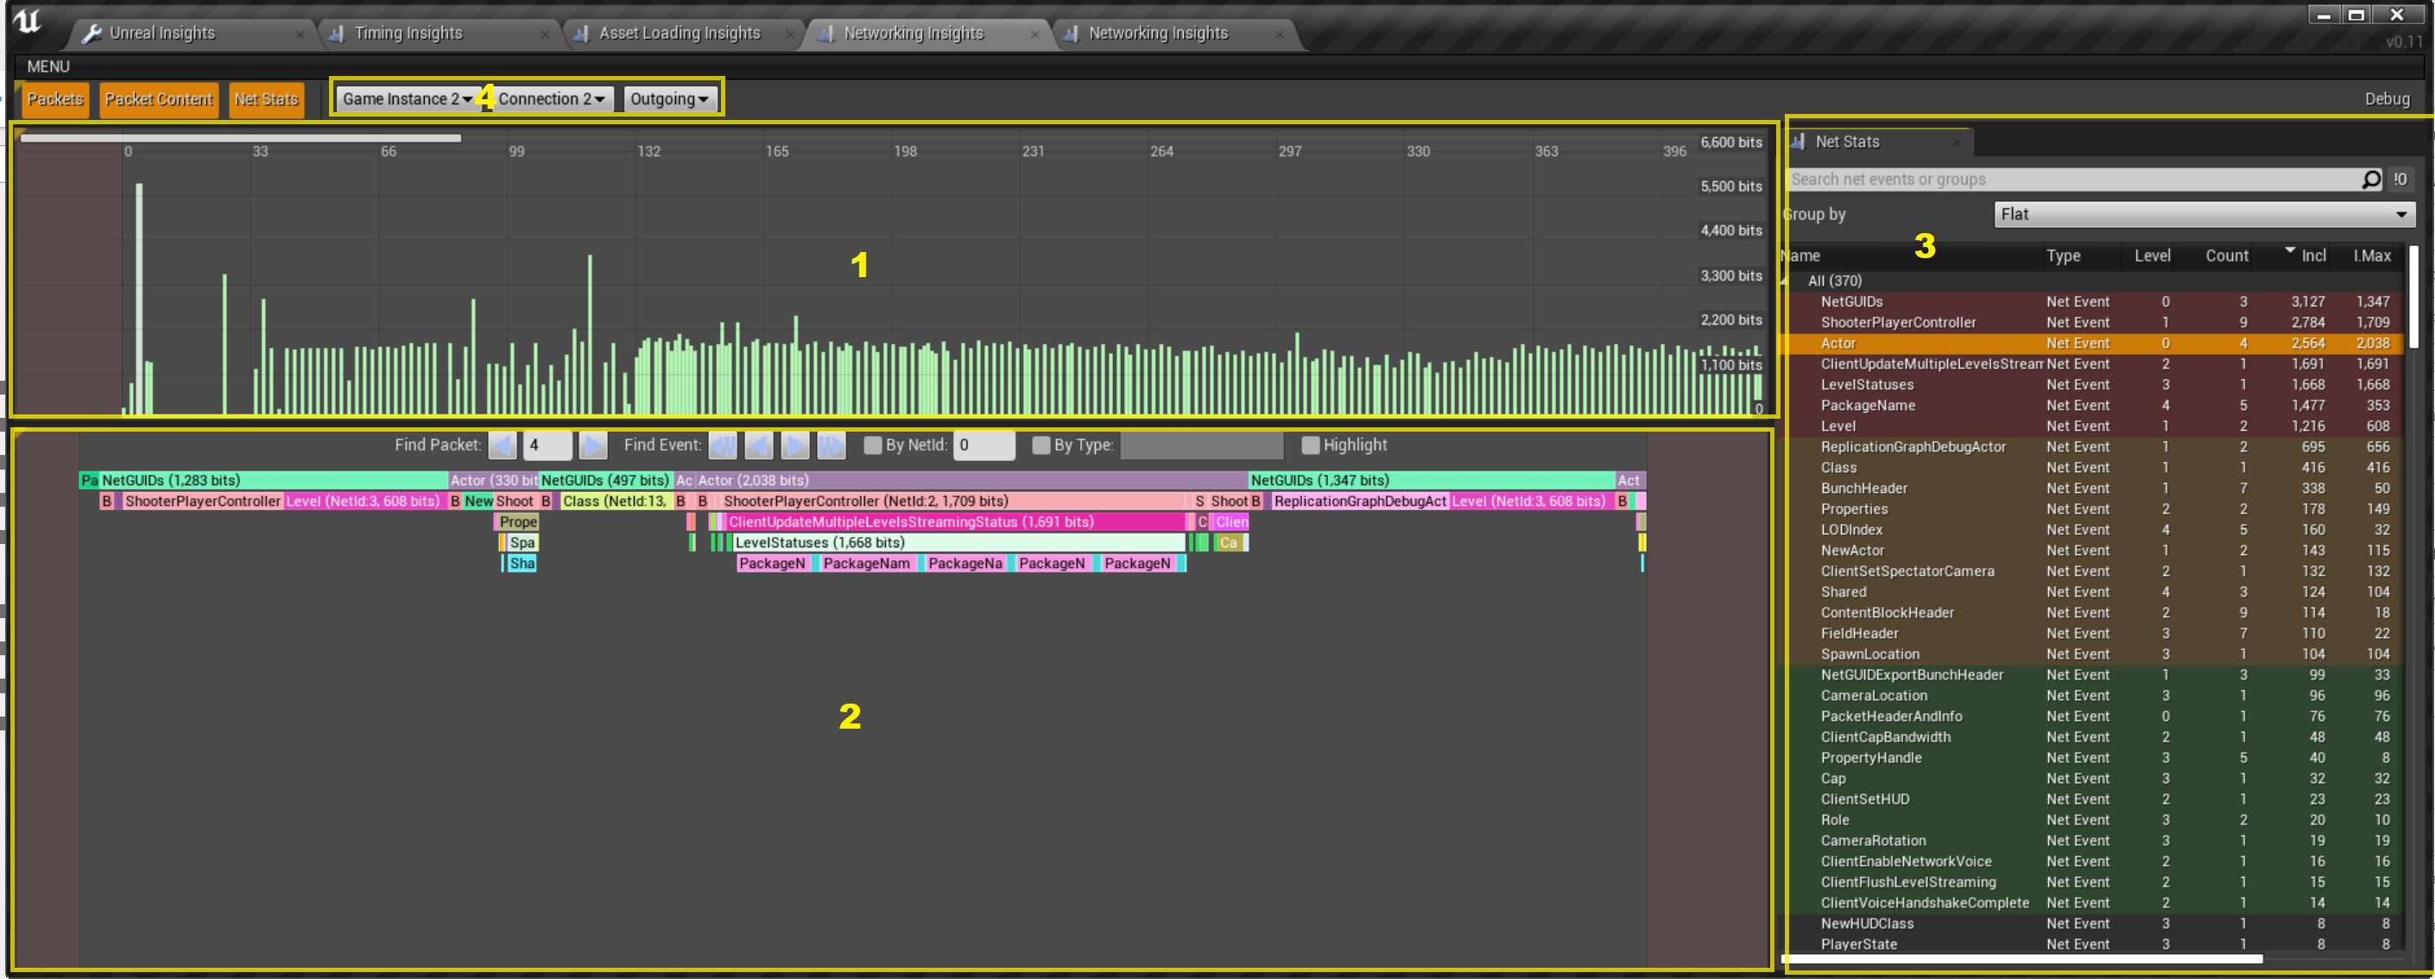Go to next event arrow
2435x979 pixels.
coord(795,445)
